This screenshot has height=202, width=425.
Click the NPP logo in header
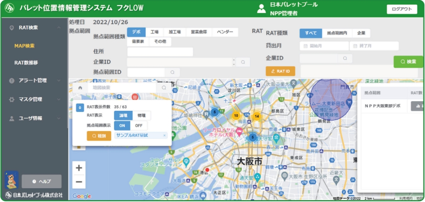pos(10,8)
